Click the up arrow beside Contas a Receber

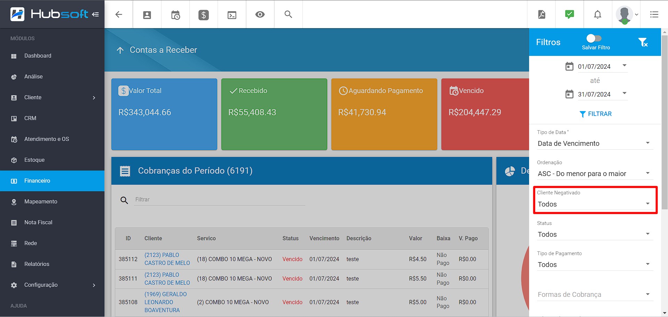tap(120, 50)
